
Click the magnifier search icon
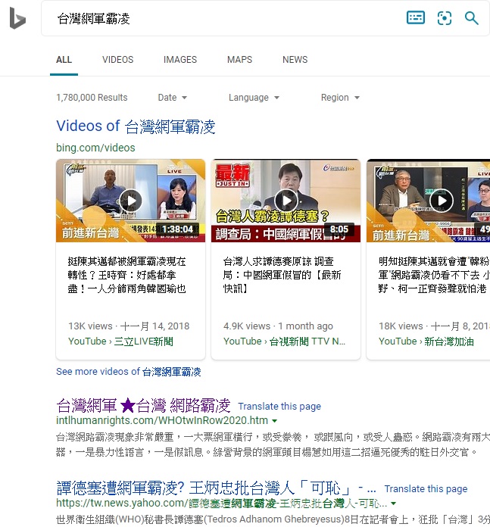point(472,18)
